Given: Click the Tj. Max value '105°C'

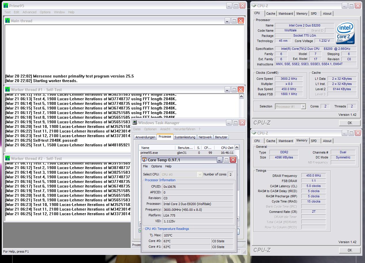Looking at the screenshot, I should (198, 235).
